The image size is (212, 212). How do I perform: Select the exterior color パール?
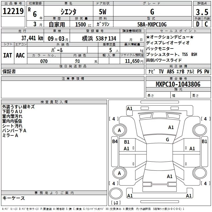[x=57, y=50]
